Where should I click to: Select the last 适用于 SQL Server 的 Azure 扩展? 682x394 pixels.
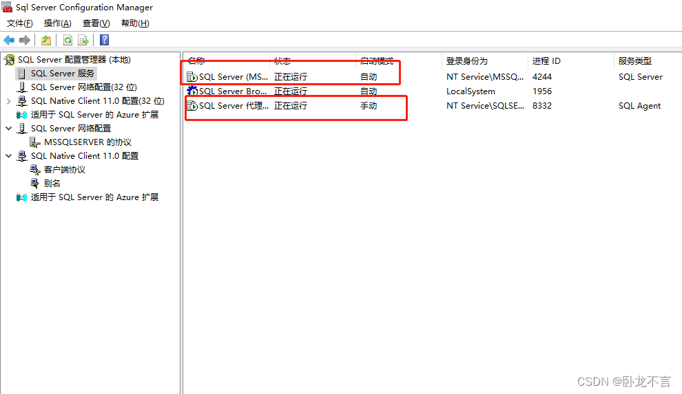[x=94, y=197]
